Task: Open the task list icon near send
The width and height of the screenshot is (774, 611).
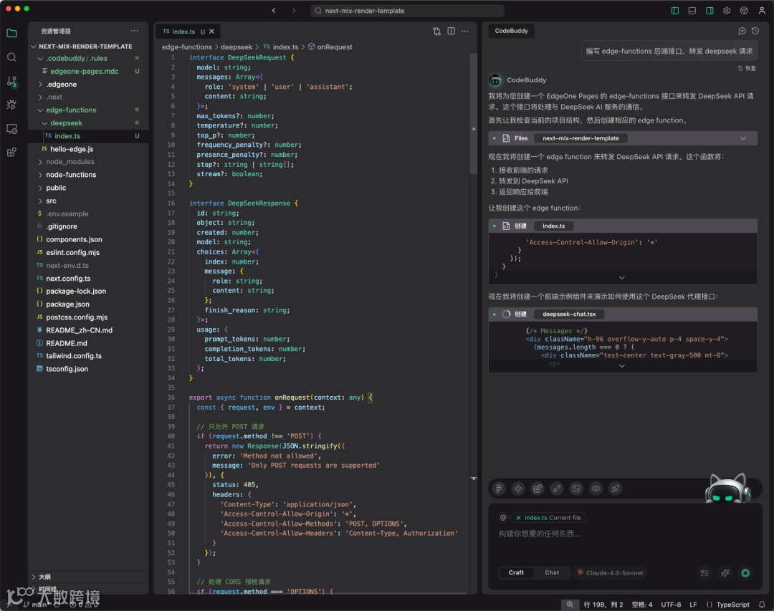Action: click(x=704, y=573)
